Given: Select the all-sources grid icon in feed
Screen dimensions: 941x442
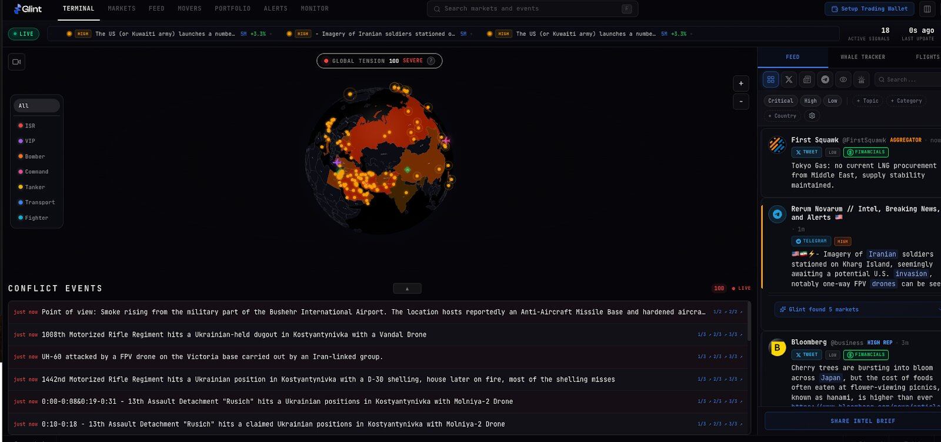Looking at the screenshot, I should [x=770, y=79].
